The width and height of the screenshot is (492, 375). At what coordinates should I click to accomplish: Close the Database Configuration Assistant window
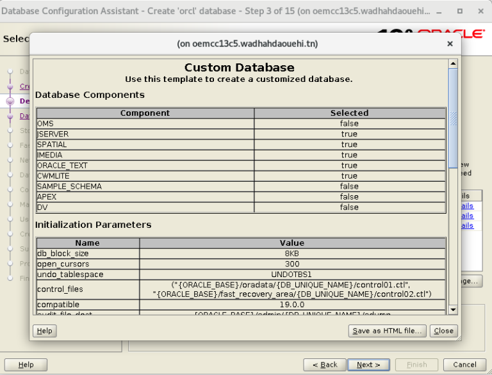pyautogui.click(x=480, y=12)
